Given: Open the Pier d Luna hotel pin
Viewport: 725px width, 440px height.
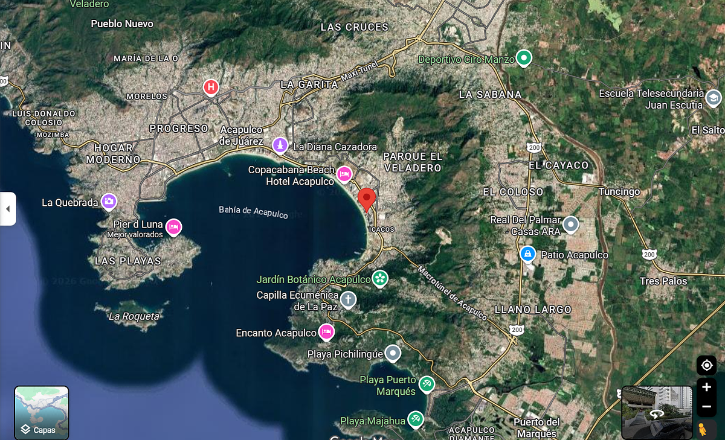Looking at the screenshot, I should pyautogui.click(x=173, y=227).
